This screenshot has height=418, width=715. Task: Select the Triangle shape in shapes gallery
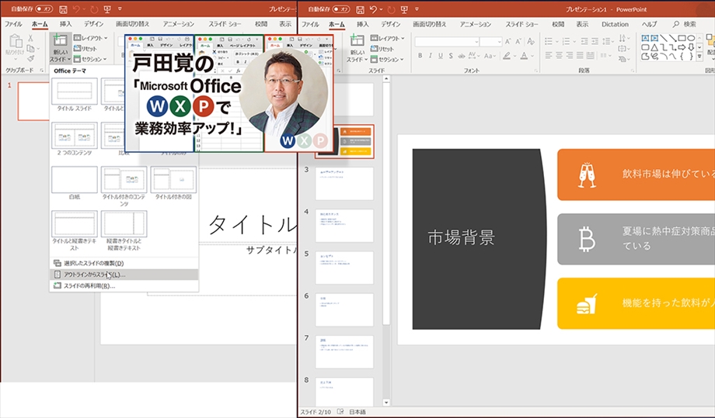coord(654,47)
